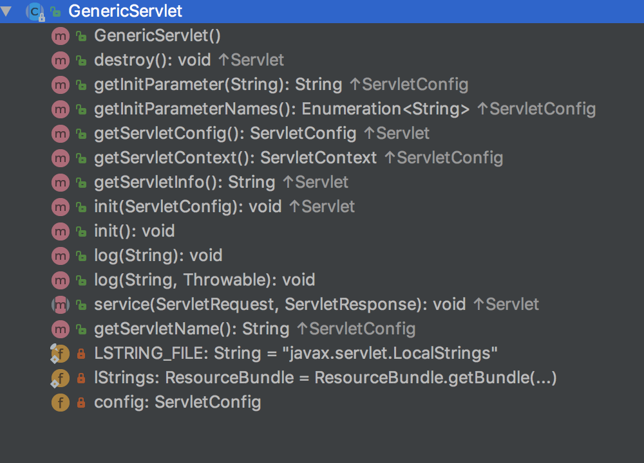Click the public visibility icon beside init()
Screen dimensions: 644x463
[81, 232]
